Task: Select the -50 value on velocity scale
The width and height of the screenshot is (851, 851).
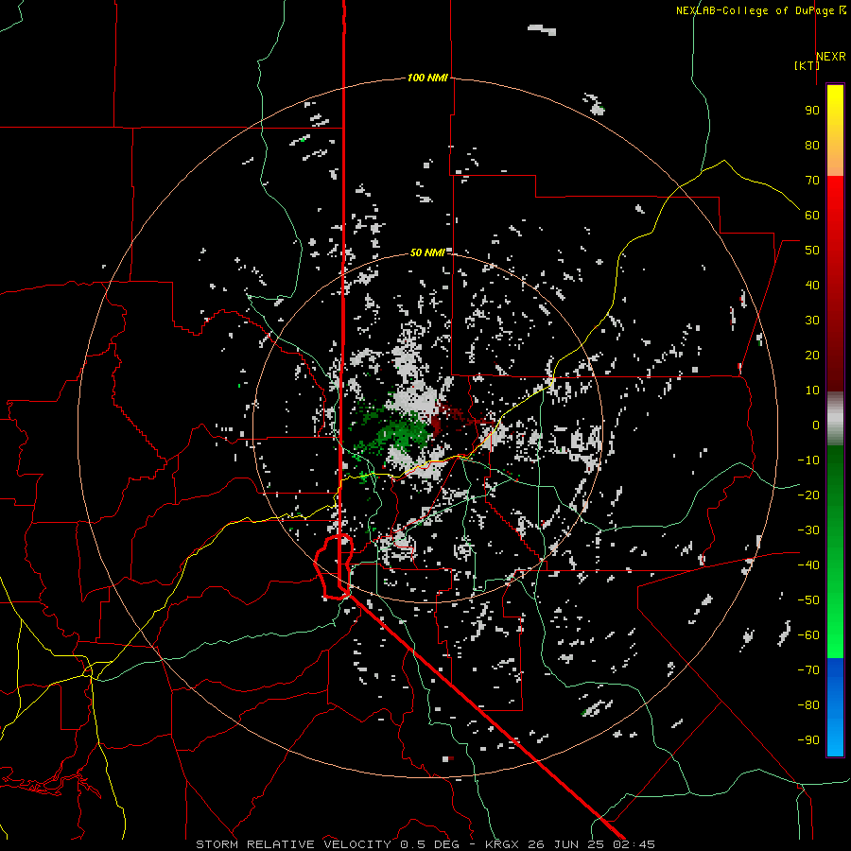Action: click(x=808, y=600)
